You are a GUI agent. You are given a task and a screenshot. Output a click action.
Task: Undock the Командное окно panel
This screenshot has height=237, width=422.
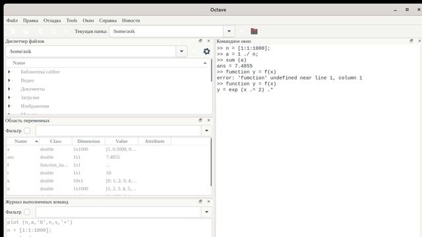411,41
